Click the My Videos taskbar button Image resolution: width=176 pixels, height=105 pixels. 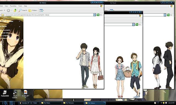95,103
